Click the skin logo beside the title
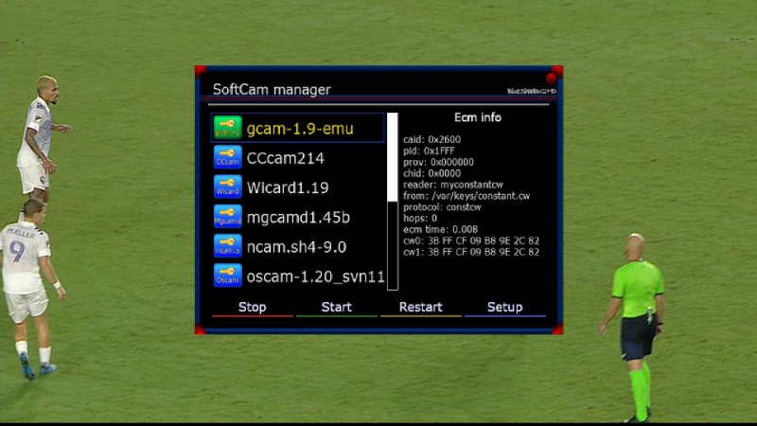Screen dimensions: 757x426 coord(531,91)
